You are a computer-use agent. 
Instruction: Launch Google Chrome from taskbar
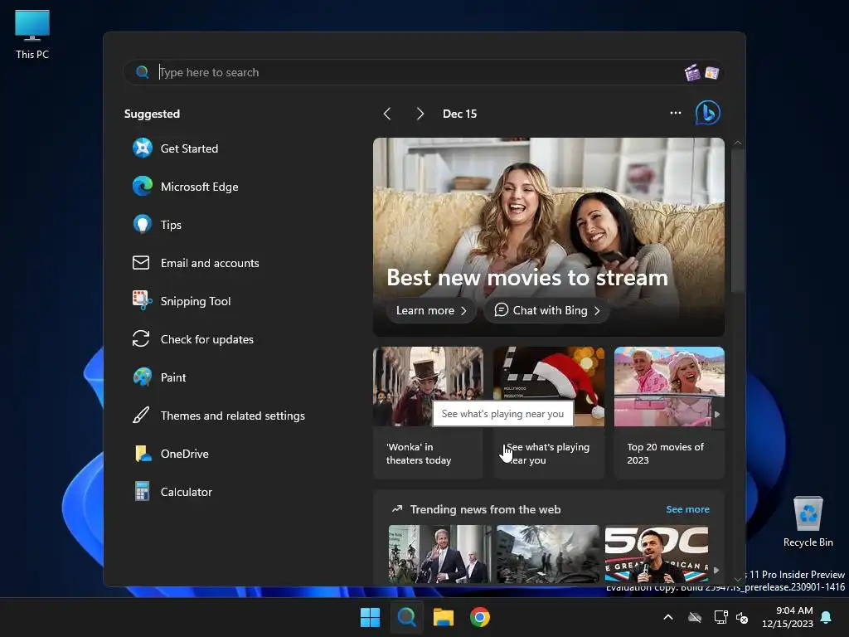pos(480,617)
